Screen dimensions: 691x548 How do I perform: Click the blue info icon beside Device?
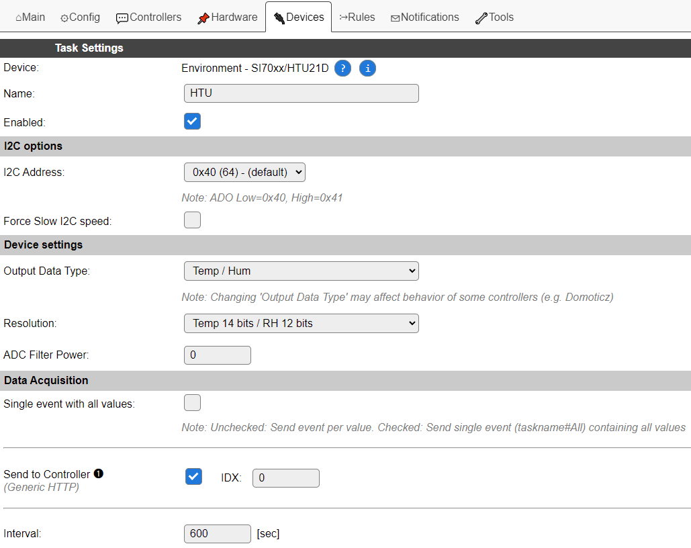(x=367, y=68)
